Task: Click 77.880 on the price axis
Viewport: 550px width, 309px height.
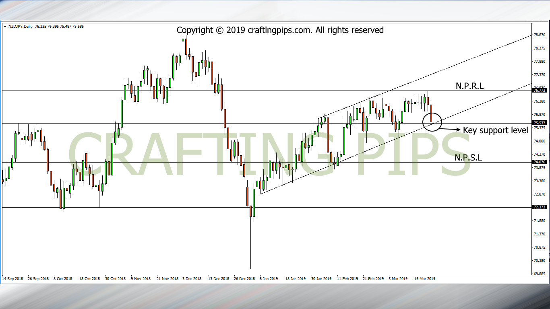Action: tap(540, 62)
